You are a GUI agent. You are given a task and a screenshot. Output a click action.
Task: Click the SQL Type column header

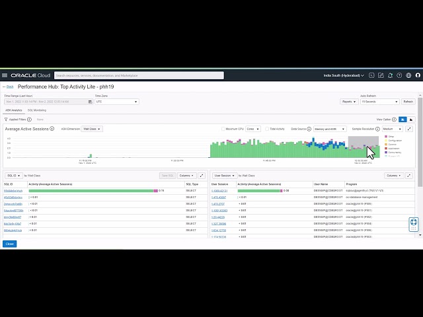192,184
